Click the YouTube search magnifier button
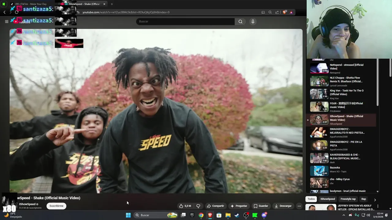This screenshot has width=392, height=220. pos(240,21)
